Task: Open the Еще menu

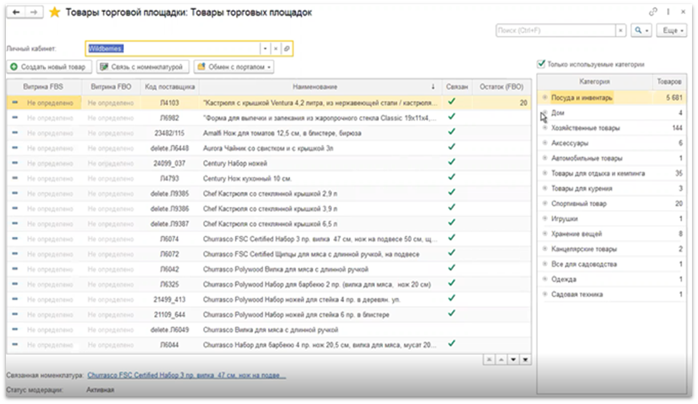Action: click(x=672, y=30)
